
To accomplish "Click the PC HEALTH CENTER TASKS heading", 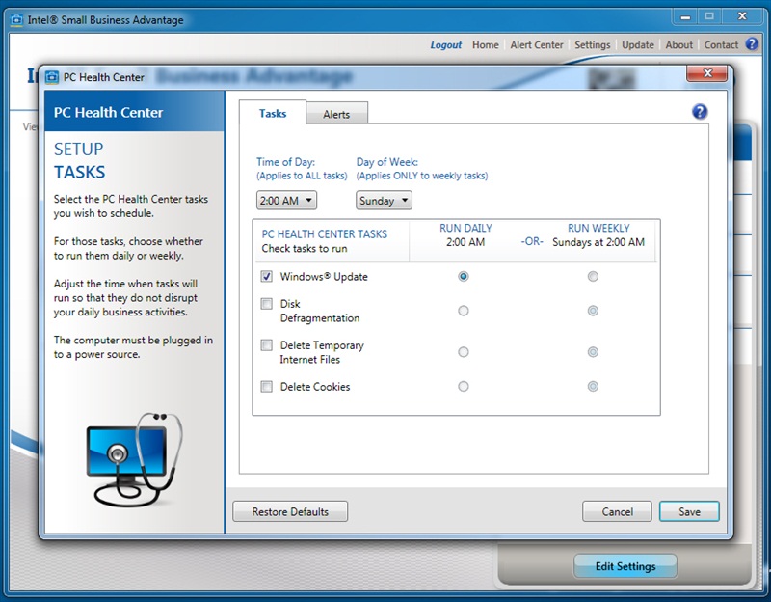I will pyautogui.click(x=325, y=233).
